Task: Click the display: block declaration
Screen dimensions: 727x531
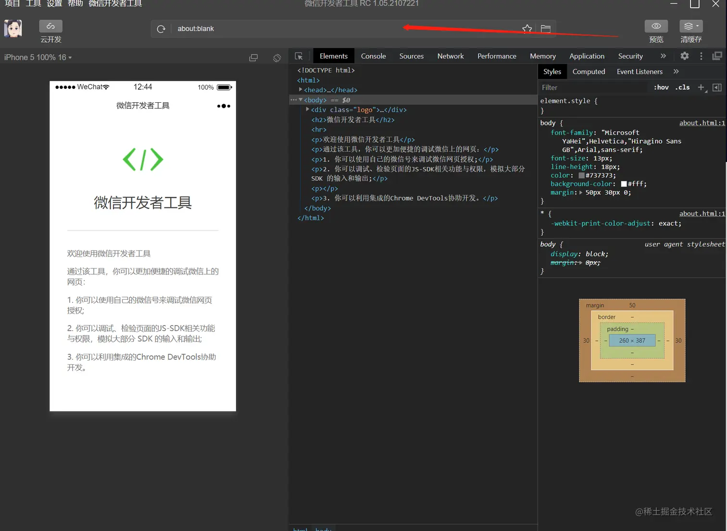Action: click(x=579, y=254)
